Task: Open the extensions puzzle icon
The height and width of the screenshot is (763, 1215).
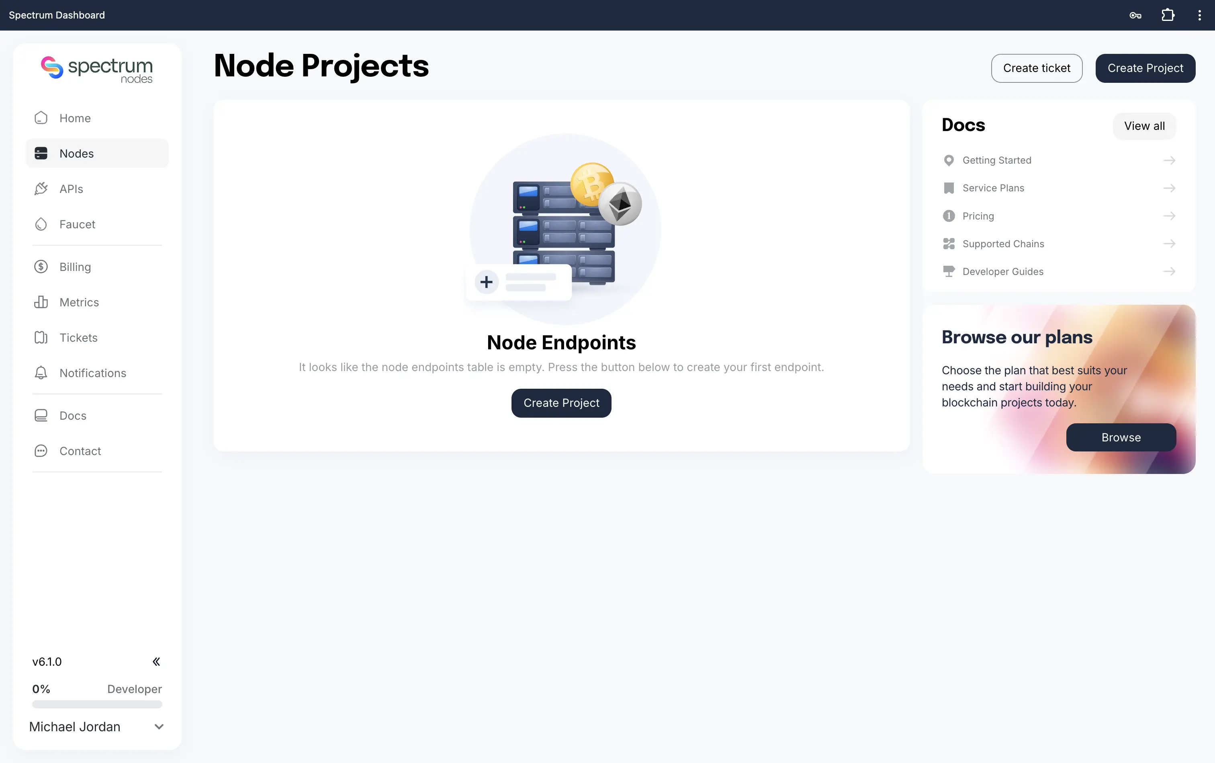Action: (x=1168, y=15)
